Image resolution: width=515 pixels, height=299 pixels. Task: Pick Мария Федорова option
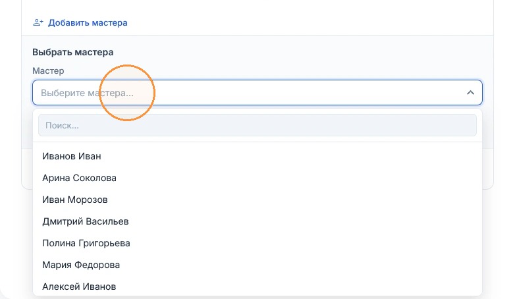click(x=257, y=265)
